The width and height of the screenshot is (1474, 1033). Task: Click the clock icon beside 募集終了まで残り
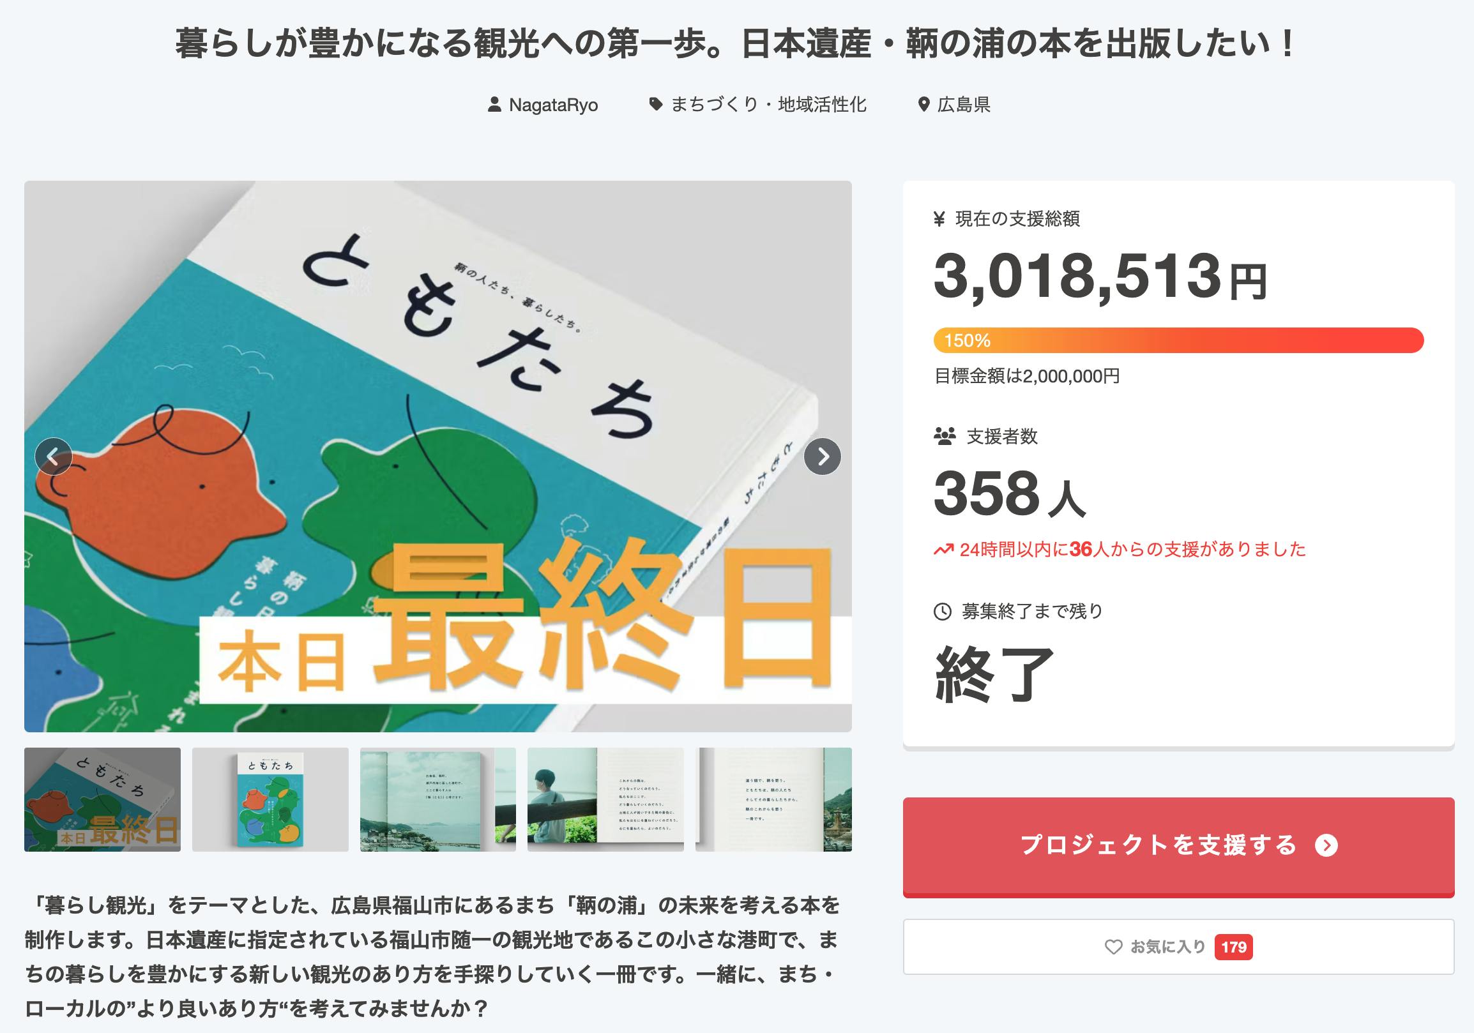942,612
